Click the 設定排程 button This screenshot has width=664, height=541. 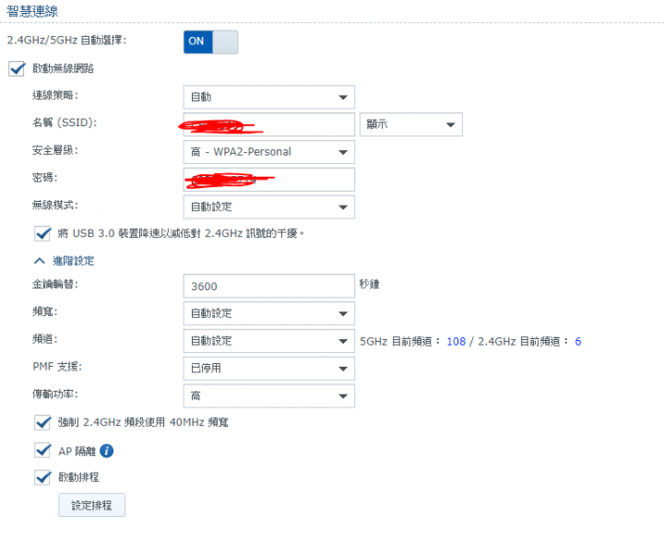click(x=92, y=505)
